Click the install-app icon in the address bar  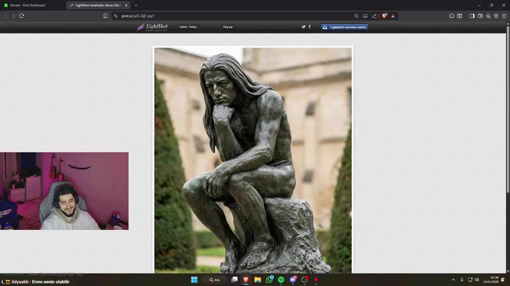click(365, 16)
